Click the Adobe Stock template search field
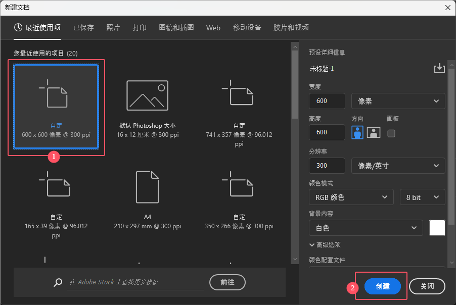456x305 pixels. point(135,282)
